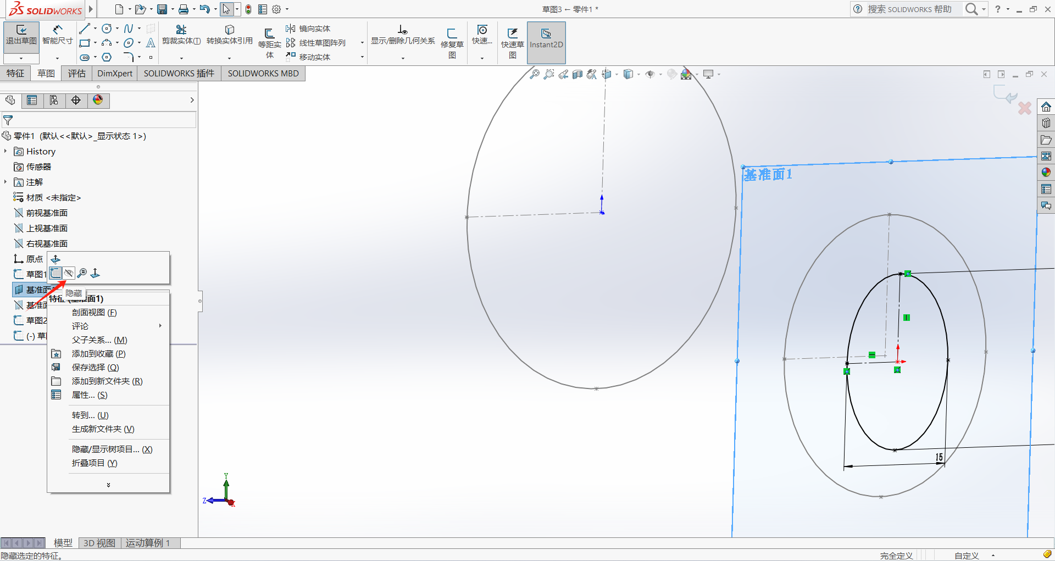This screenshot has width=1055, height=561.
Task: Select the 转换实体引用 convert entities tool
Action: tap(229, 35)
